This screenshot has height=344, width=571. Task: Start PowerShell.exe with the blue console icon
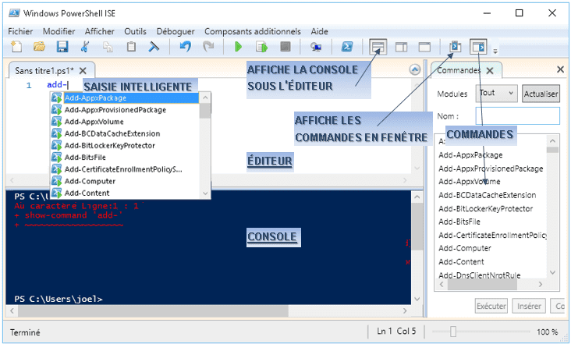[x=347, y=47]
